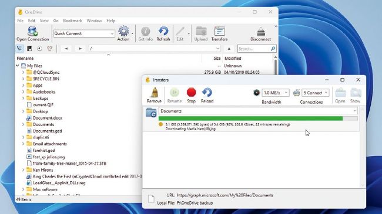This screenshot has height=214, width=382.
Task: Show the bookmarks view icon
Action: click(29, 49)
